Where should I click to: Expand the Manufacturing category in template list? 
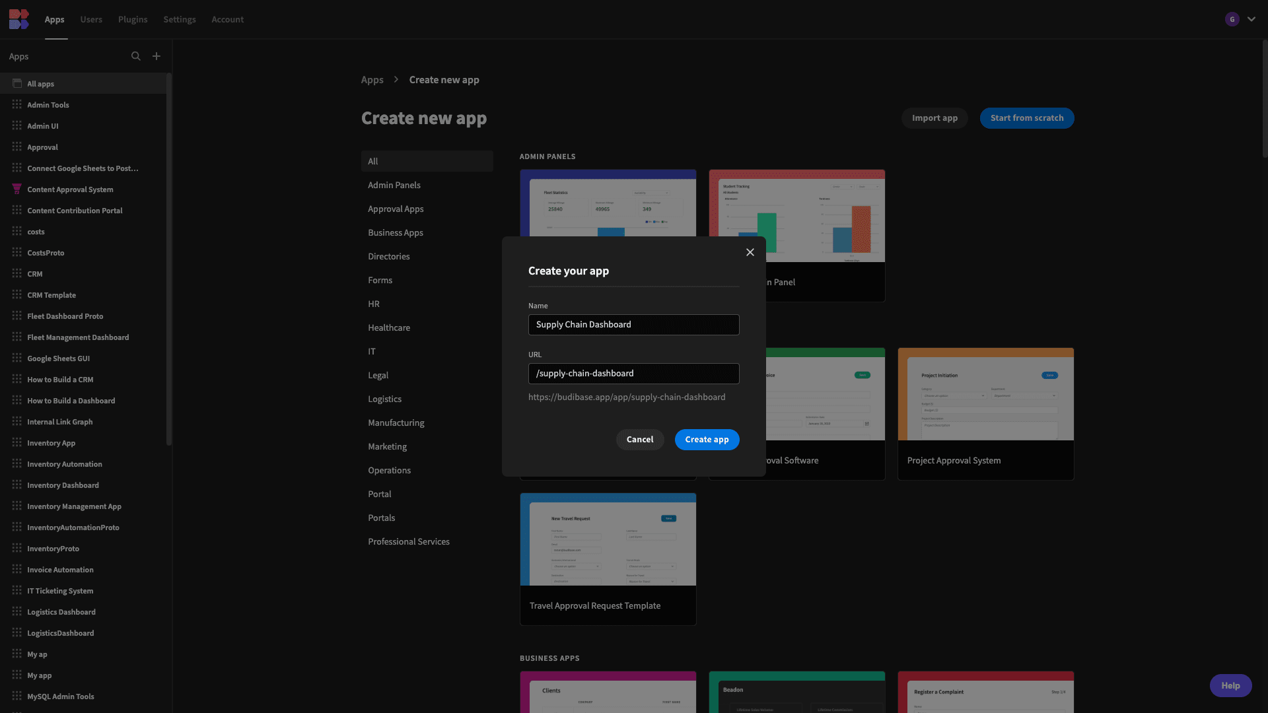click(x=396, y=424)
